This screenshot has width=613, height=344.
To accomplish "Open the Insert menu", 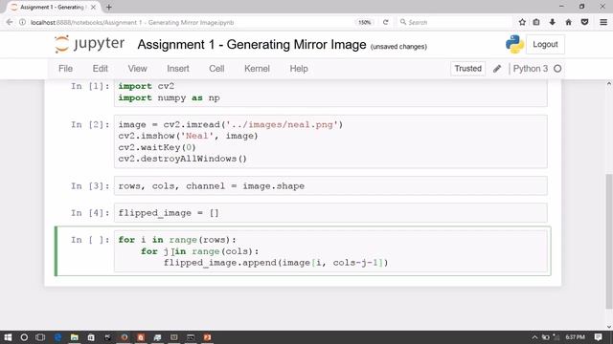I will tap(178, 69).
